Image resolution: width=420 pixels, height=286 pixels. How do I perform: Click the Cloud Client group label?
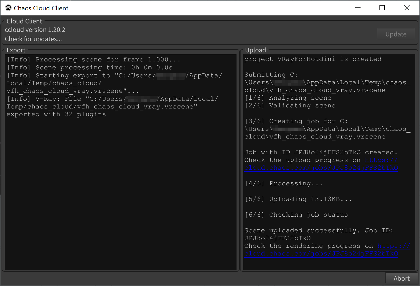[24, 21]
